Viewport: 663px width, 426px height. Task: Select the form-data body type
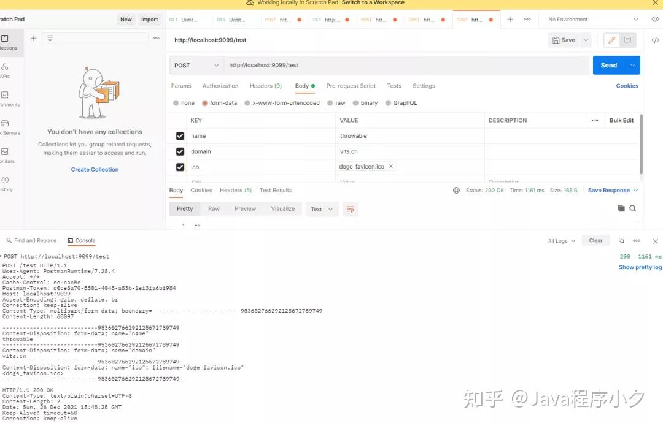click(x=219, y=103)
